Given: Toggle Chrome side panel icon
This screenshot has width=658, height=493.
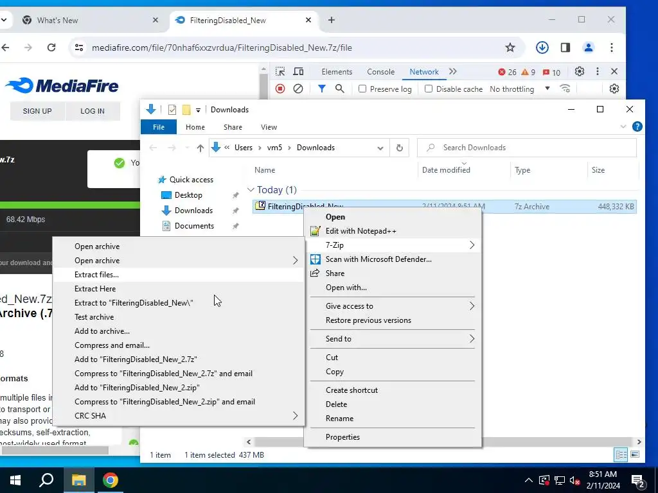Looking at the screenshot, I should [565, 48].
